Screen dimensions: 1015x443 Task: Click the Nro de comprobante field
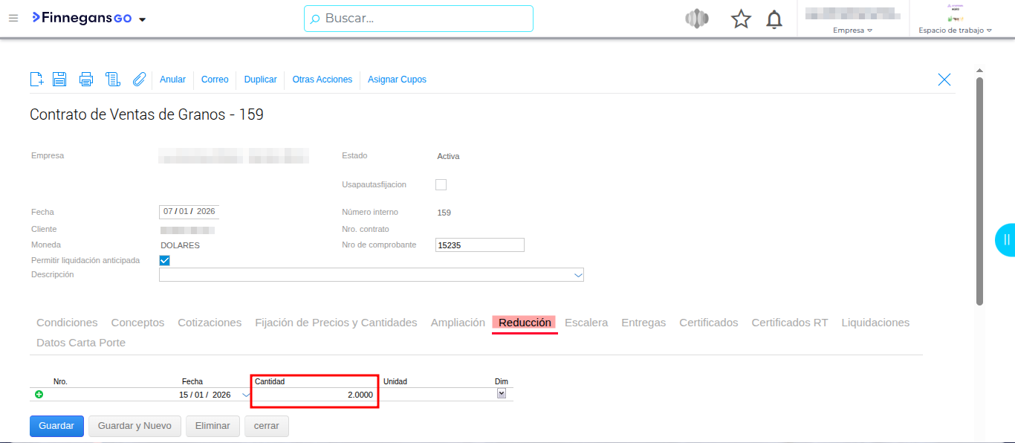coord(479,245)
